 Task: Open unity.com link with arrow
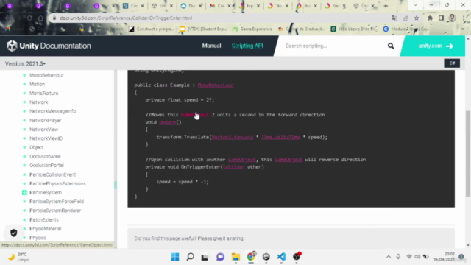pyautogui.click(x=435, y=46)
